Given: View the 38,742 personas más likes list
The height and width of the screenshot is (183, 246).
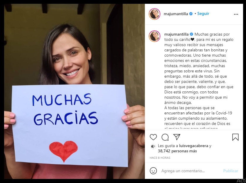Looking at the screenshot, I should (177, 151).
